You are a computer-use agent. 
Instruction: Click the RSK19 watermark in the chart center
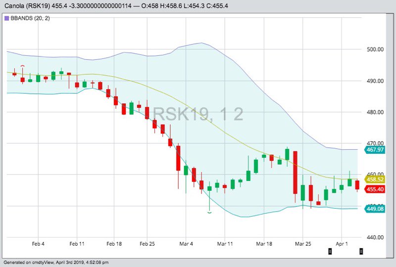coord(197,114)
